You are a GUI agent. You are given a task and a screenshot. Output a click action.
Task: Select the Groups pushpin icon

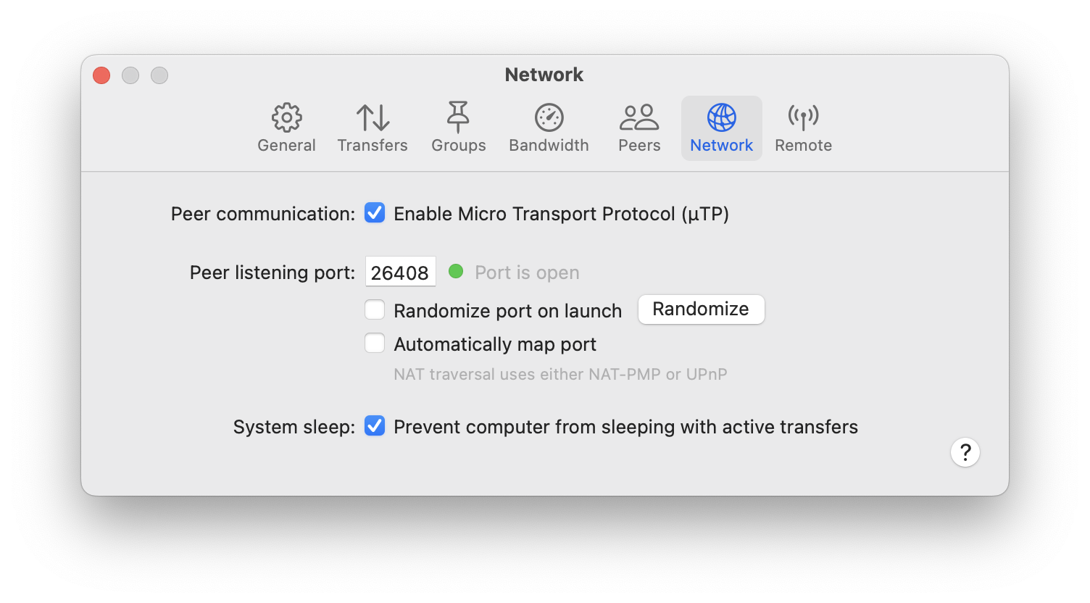[458, 117]
